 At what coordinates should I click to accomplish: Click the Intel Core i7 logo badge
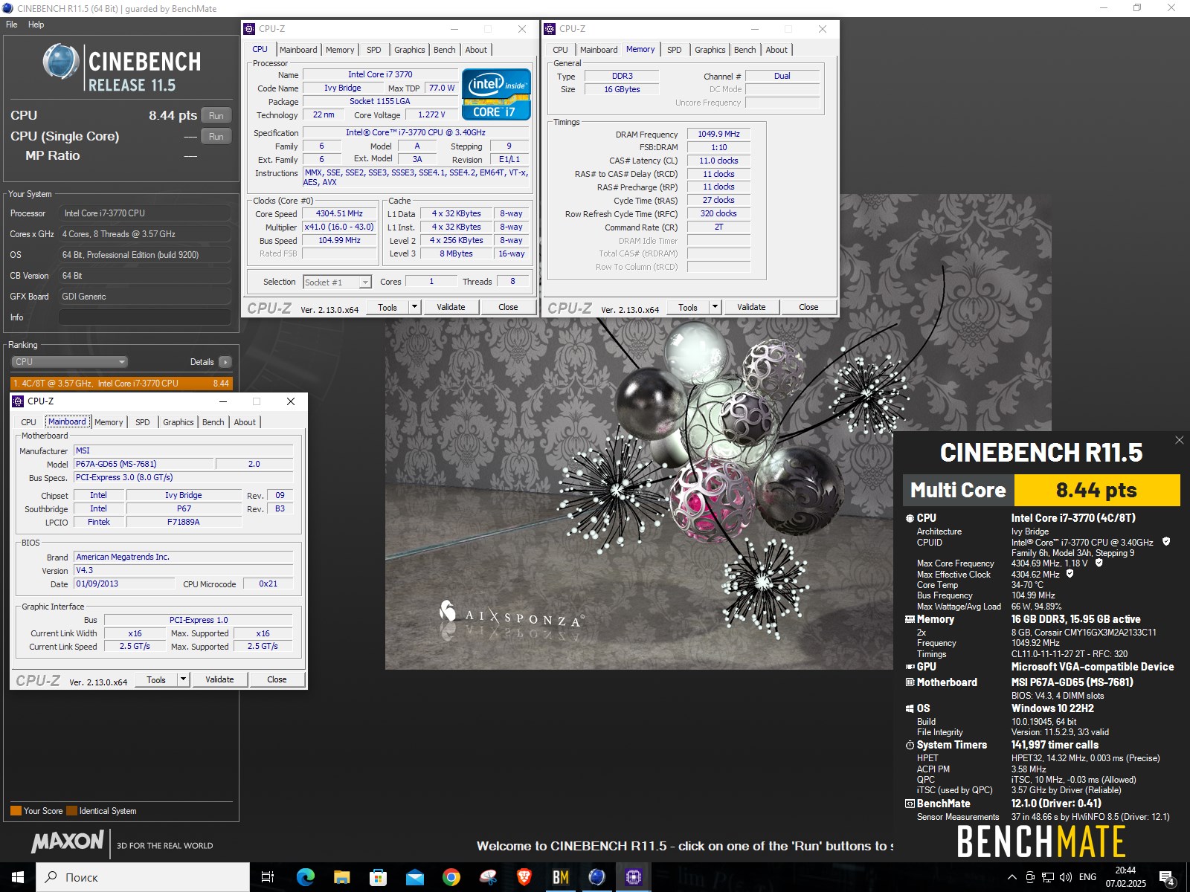coord(496,94)
